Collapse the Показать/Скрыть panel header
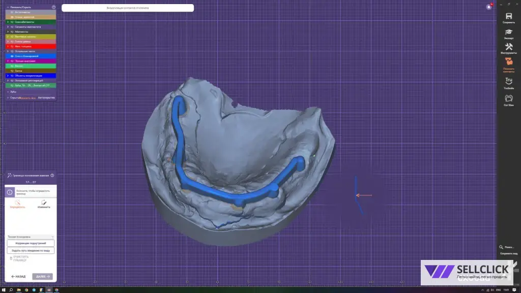521x293 pixels. coord(8,7)
